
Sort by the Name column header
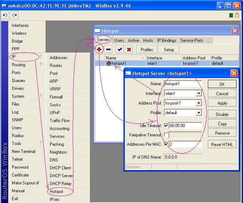[126, 58]
